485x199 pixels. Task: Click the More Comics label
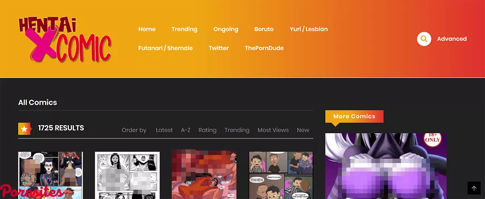pyautogui.click(x=354, y=116)
